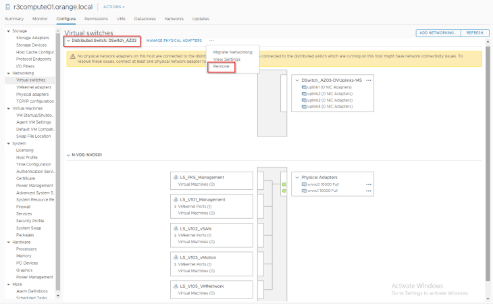Open VMkernel adapters in the sidebar
Screen dimensions: 493x304
[x=33, y=87]
